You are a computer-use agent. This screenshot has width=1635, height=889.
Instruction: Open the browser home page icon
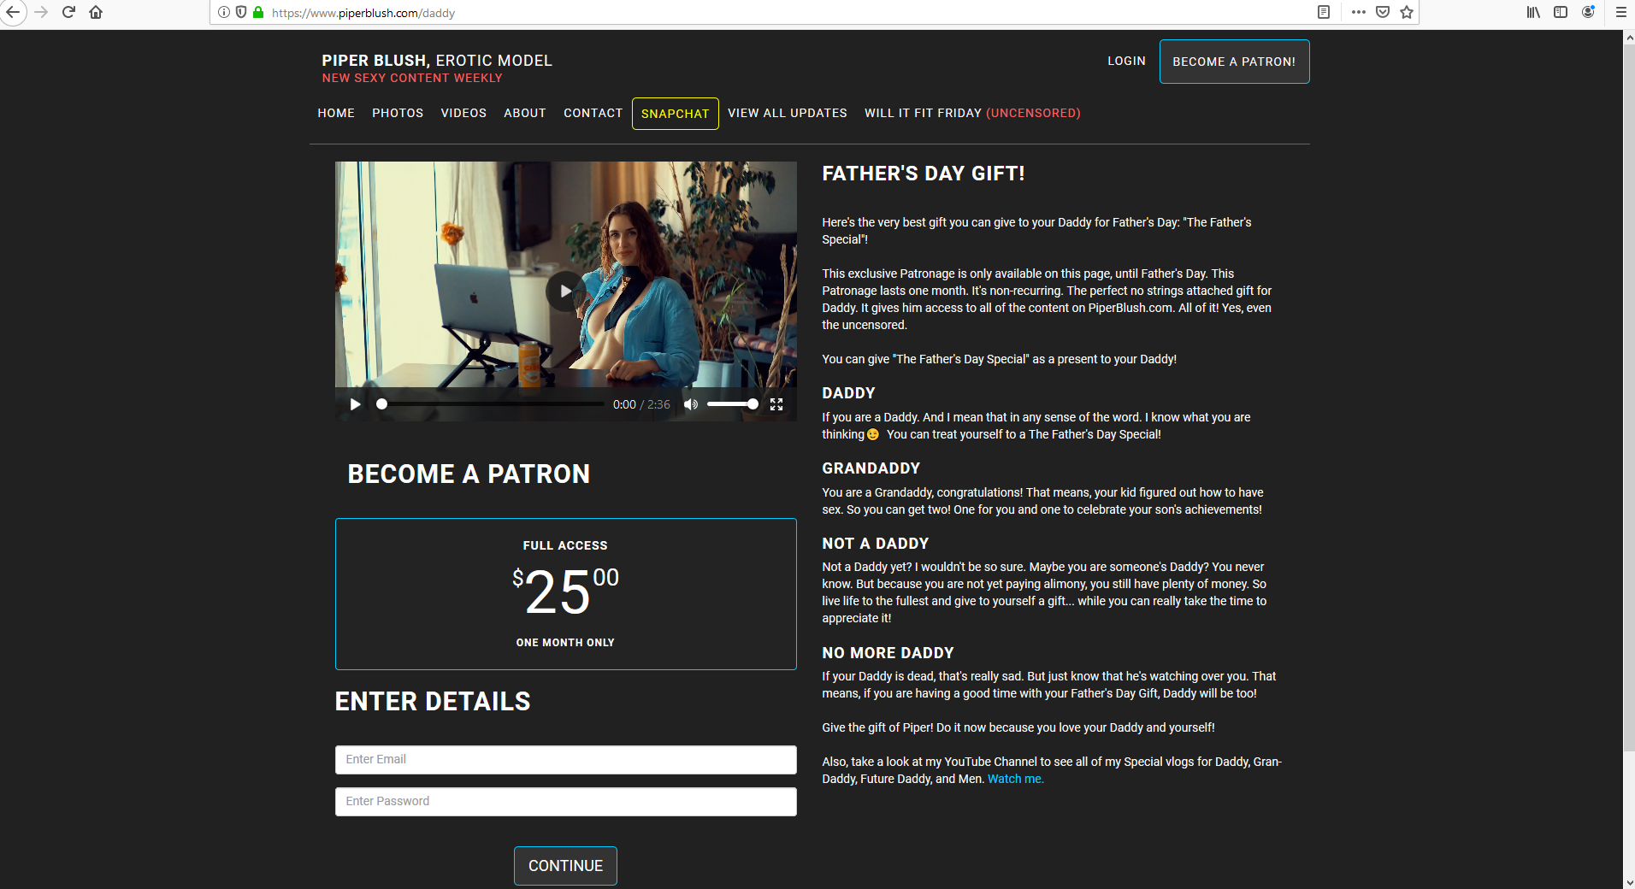(x=96, y=12)
